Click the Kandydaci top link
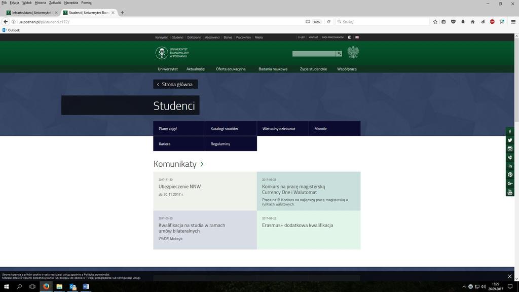This screenshot has width=519, height=292. [162, 38]
